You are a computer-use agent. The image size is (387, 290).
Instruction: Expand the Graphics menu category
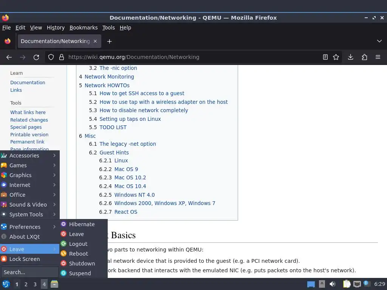pos(29,175)
